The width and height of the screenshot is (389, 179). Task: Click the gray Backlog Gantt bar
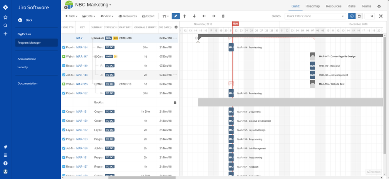pyautogui.click(x=290, y=102)
